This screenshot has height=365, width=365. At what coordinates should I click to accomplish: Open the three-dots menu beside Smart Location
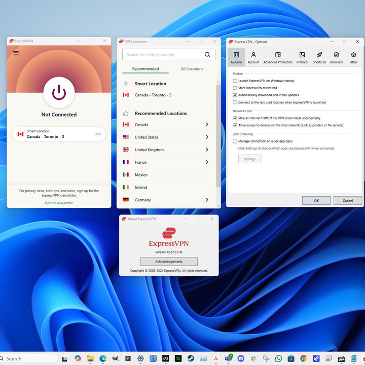pyautogui.click(x=98, y=134)
